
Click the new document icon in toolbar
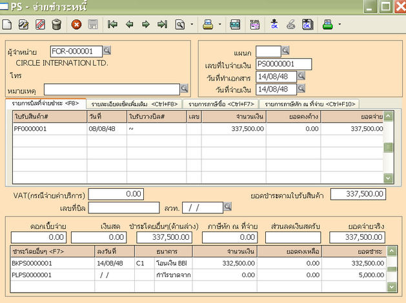tap(7, 25)
